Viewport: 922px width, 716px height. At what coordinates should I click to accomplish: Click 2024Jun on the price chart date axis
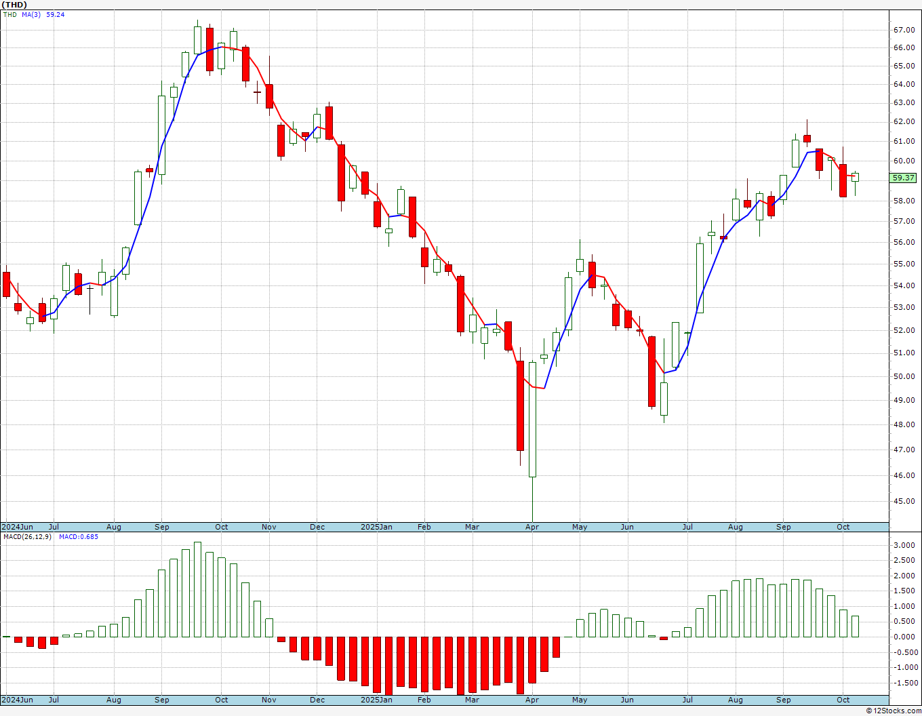[x=17, y=527]
